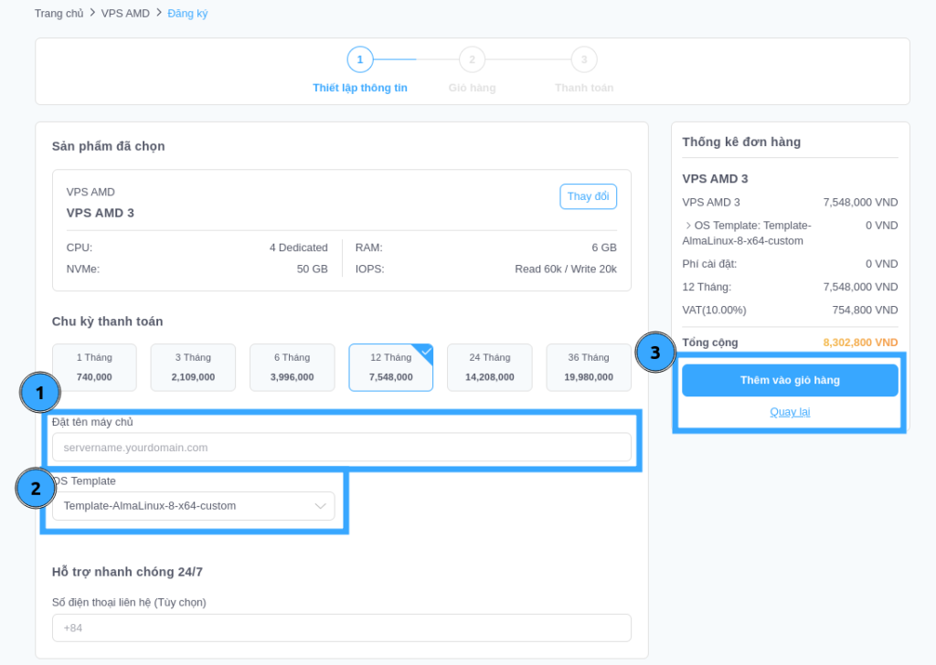The width and height of the screenshot is (936, 665).
Task: Select the 1 Tháng billing cycle
Action: 94,367
